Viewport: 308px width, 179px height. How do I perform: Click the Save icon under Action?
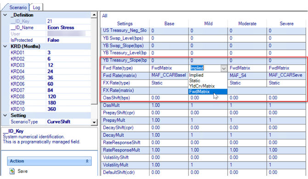12,171
